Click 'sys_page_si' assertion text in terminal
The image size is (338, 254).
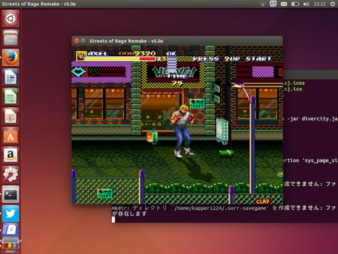coord(320,161)
